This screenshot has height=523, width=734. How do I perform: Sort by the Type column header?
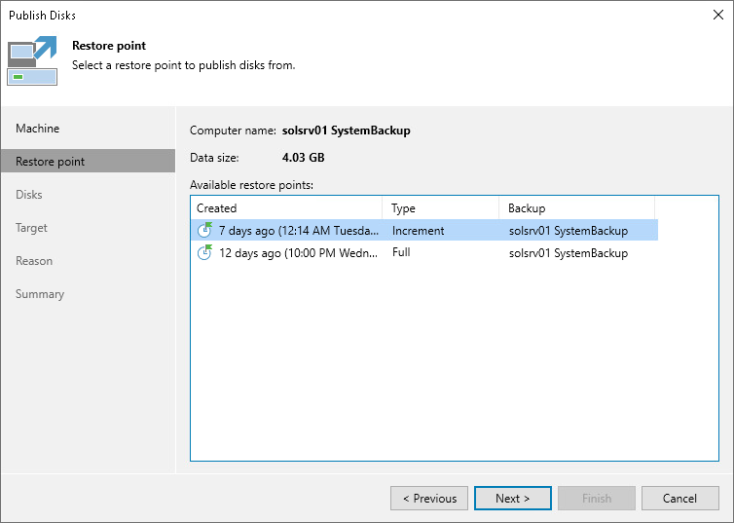[440, 207]
